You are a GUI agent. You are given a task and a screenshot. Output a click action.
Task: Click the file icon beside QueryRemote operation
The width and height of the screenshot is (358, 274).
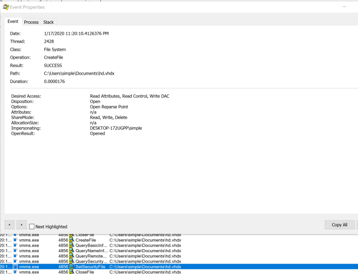[x=72, y=256]
